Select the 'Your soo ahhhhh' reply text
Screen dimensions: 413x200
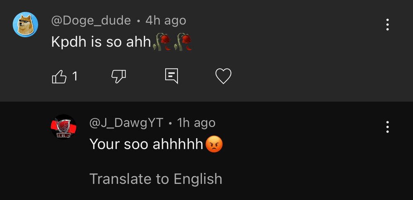[146, 144]
